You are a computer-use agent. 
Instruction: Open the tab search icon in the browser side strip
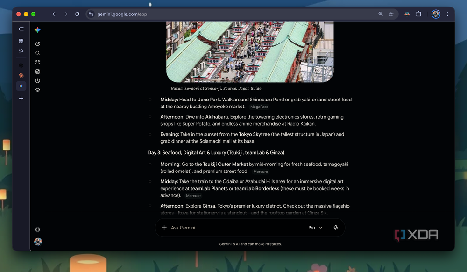pyautogui.click(x=21, y=51)
